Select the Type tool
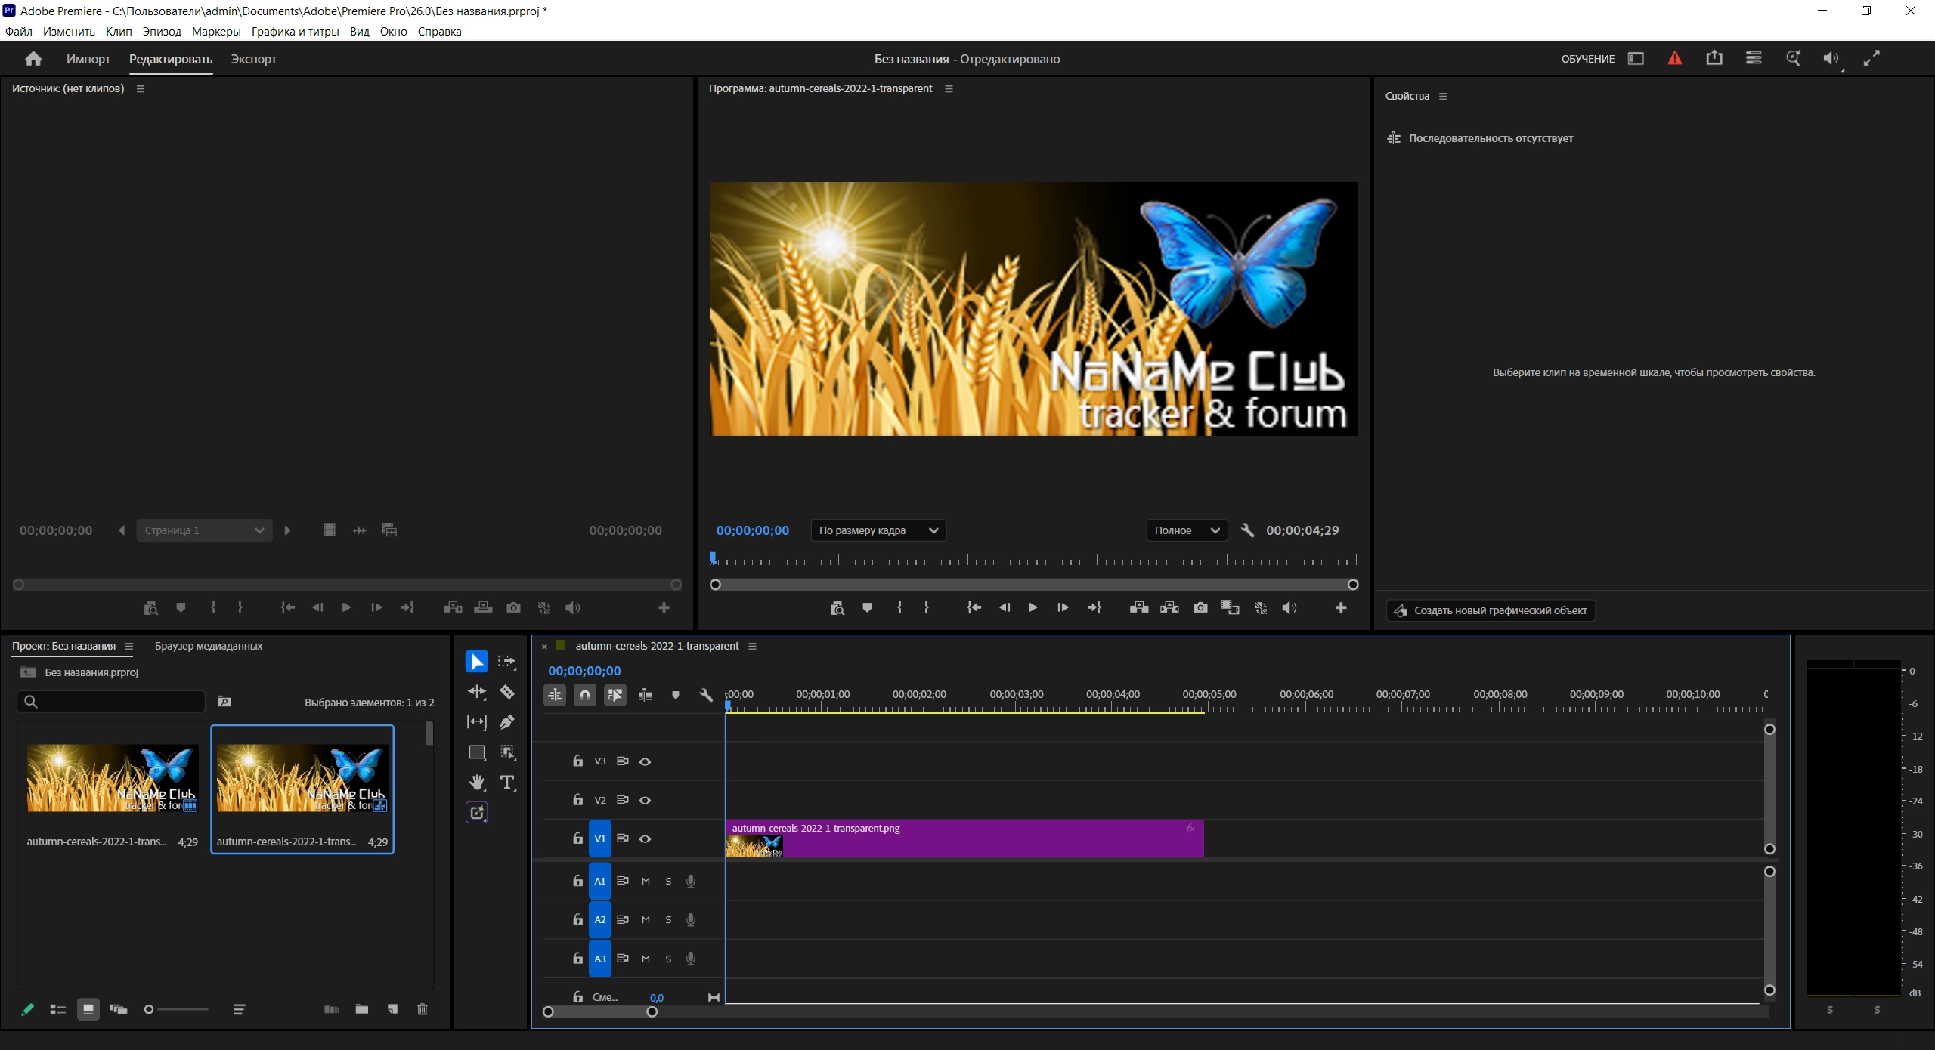This screenshot has width=1935, height=1050. click(507, 783)
